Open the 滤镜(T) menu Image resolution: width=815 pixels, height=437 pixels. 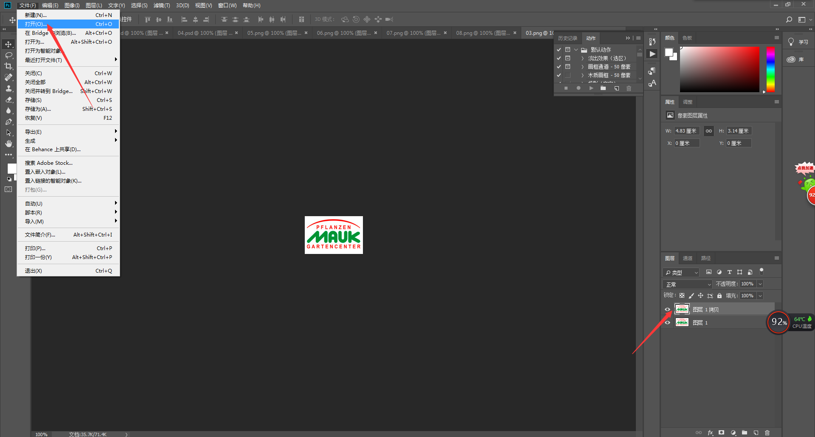(162, 6)
